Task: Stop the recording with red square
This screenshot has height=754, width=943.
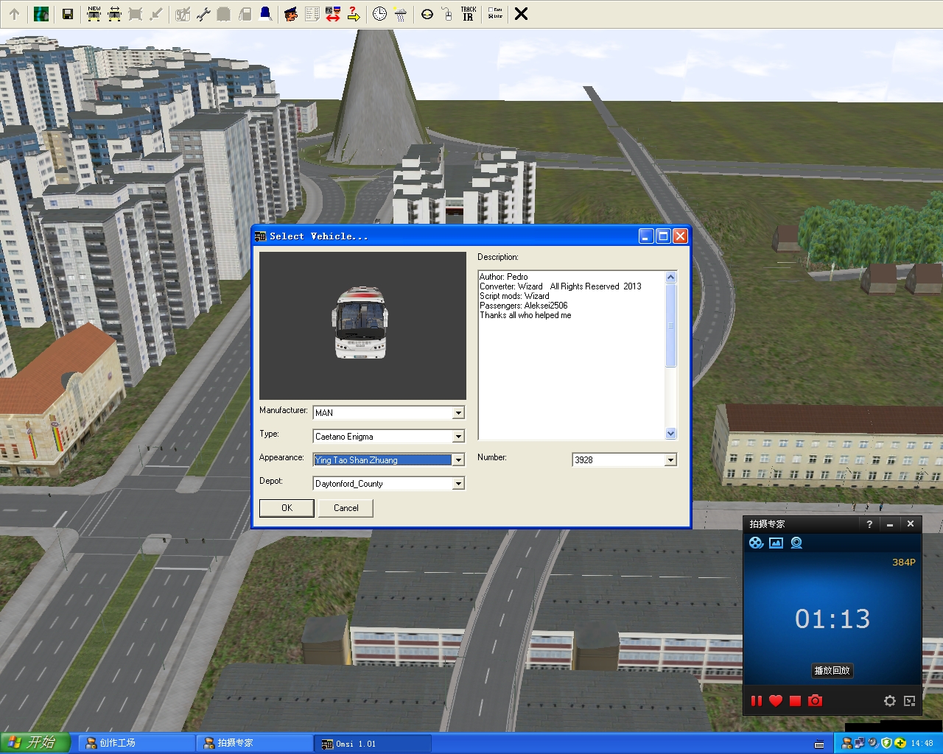Action: coord(795,701)
